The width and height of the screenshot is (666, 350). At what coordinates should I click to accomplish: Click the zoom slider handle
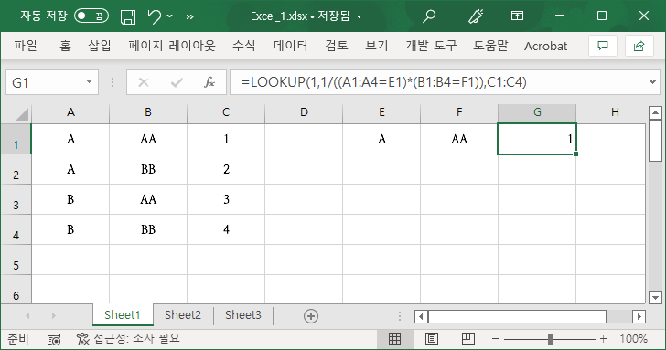click(x=550, y=339)
